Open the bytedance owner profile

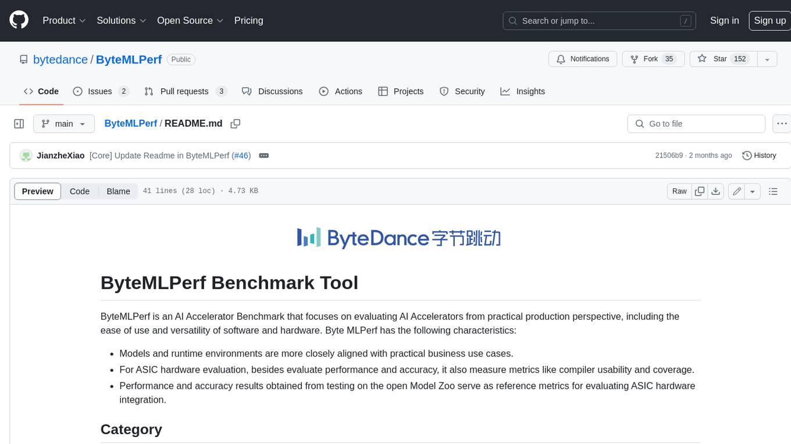coord(60,59)
